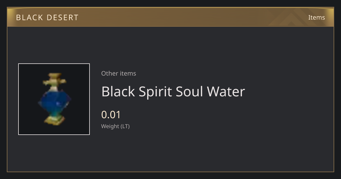
Task: Click the blue diamond-shaped flask body
Action: pyautogui.click(x=54, y=101)
